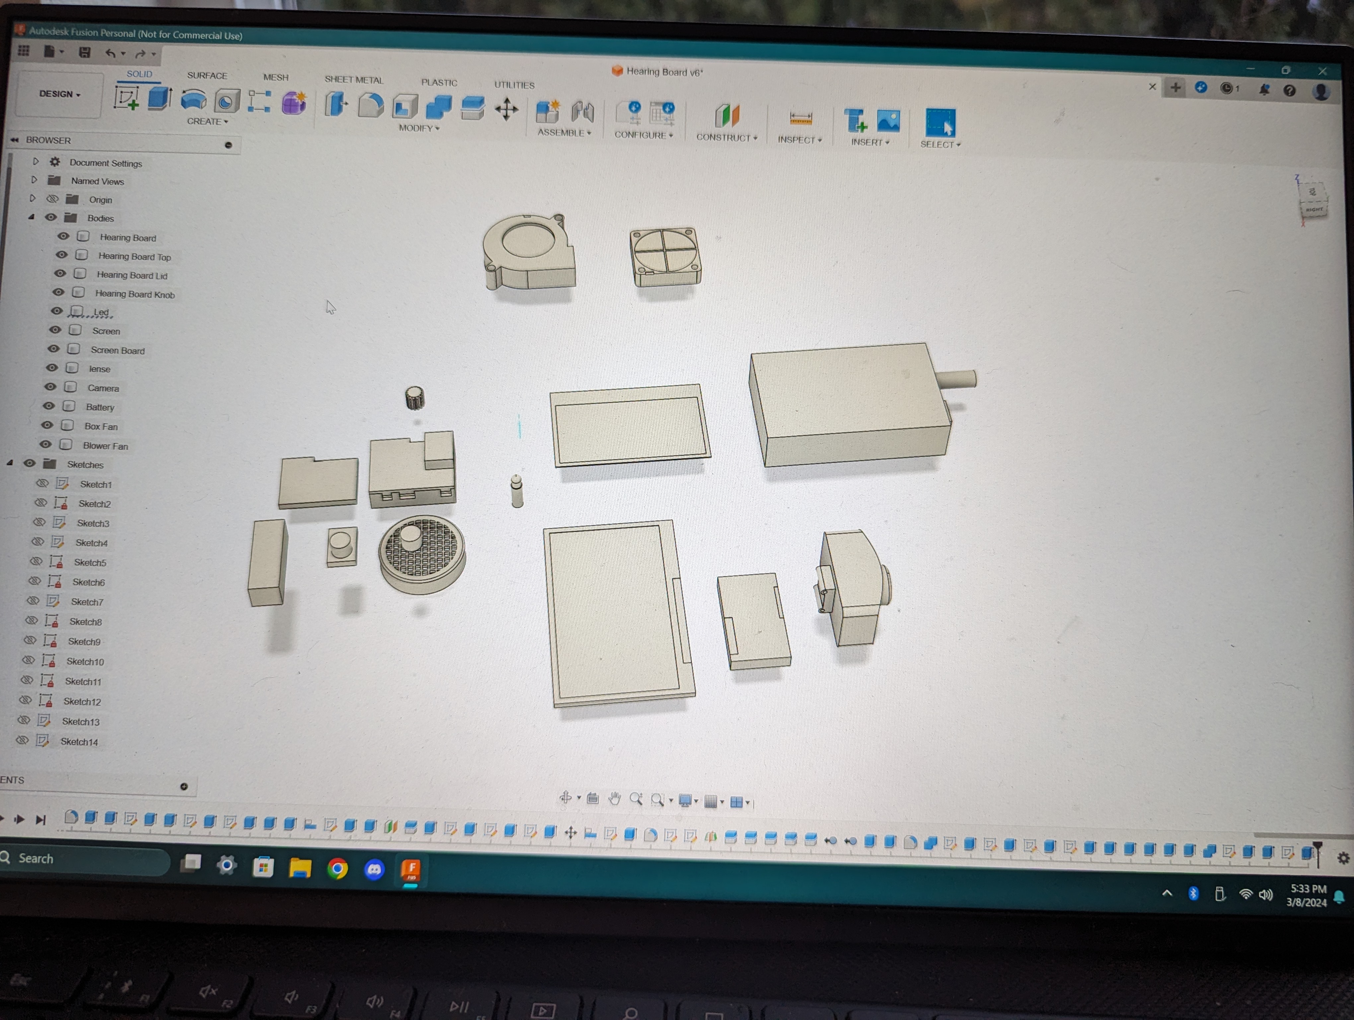The image size is (1354, 1020).
Task: Open the CONSTRUCT dropdown menu
Action: (726, 138)
